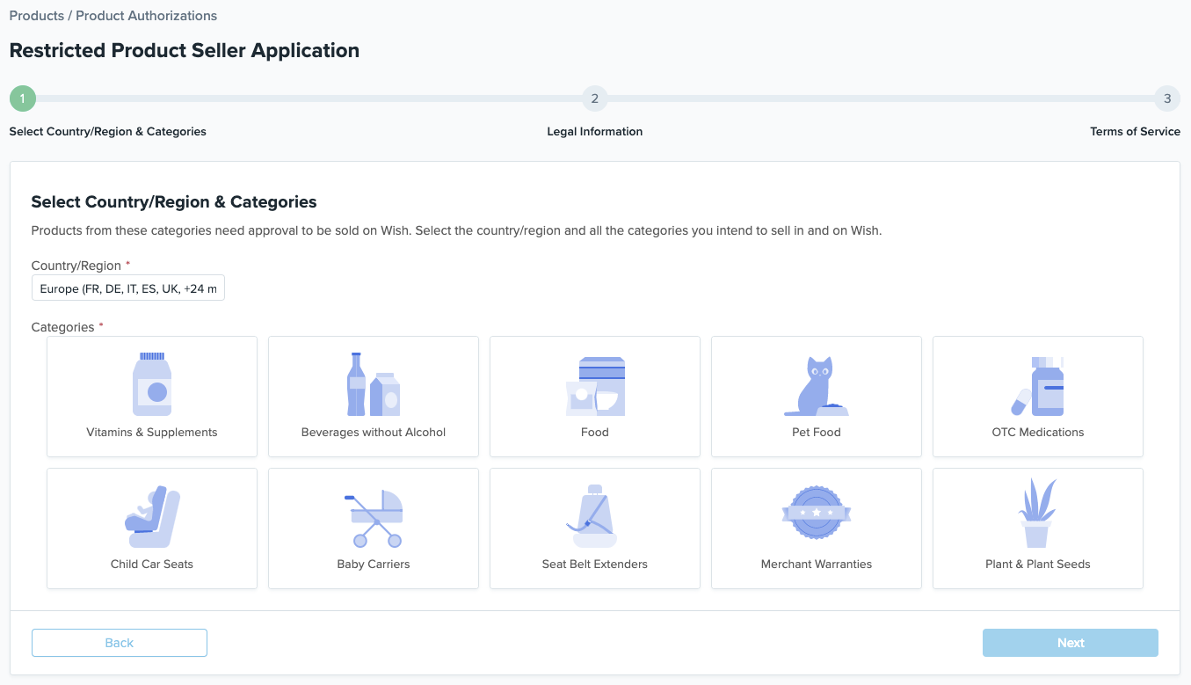Viewport: 1191px width, 685px height.
Task: Click the Terms of Service step label
Action: tap(1135, 132)
